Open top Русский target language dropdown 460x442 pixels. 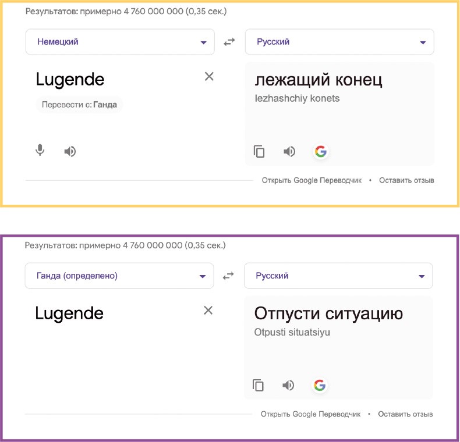coord(339,42)
